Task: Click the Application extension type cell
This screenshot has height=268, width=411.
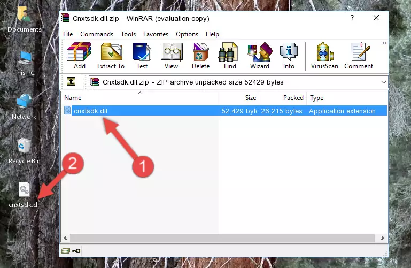Action: point(342,111)
